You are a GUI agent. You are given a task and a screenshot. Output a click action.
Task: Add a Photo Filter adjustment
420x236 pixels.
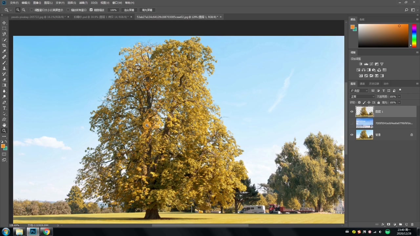(374, 70)
